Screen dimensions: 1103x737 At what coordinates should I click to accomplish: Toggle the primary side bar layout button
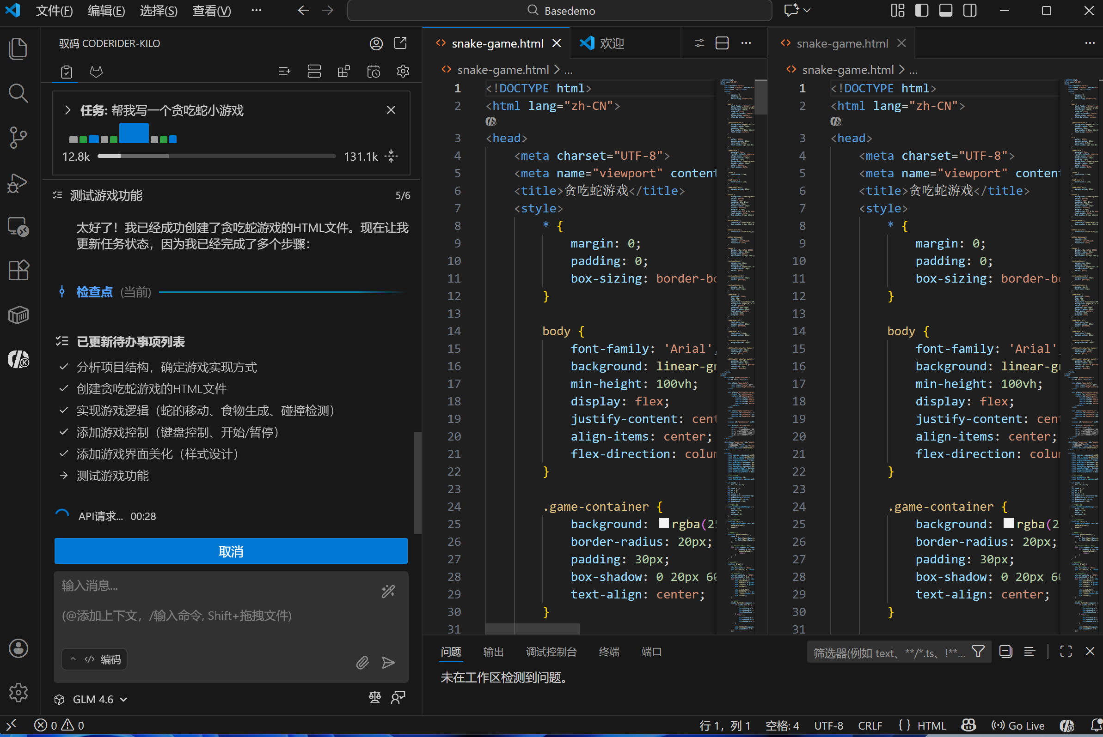point(921,10)
